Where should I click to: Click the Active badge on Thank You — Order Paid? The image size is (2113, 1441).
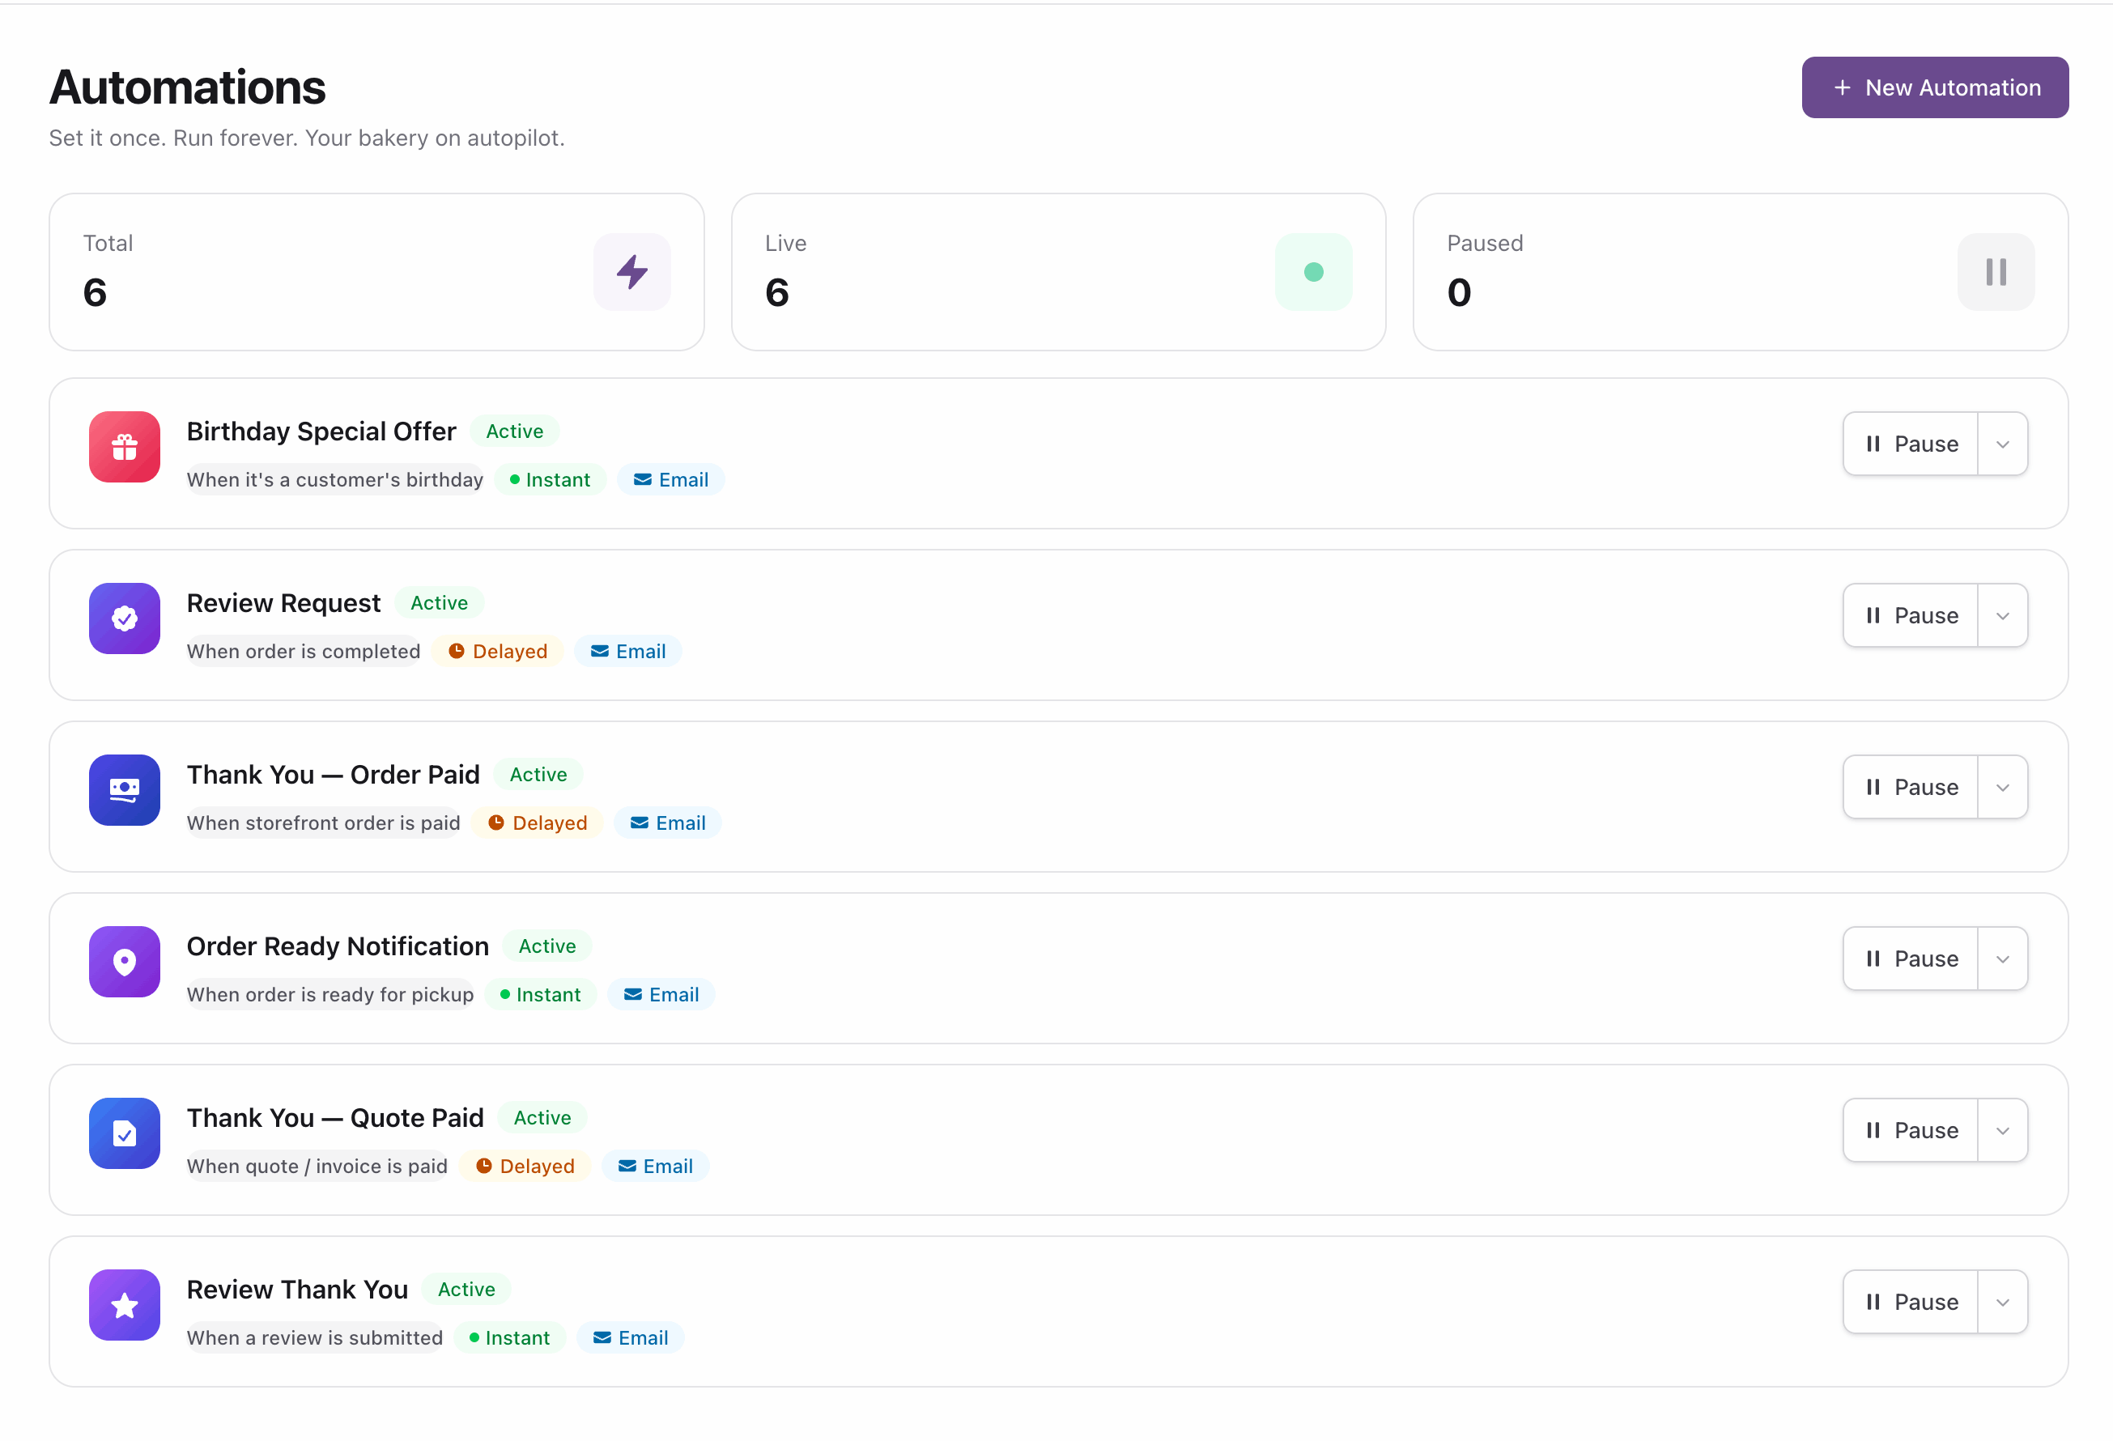click(538, 774)
